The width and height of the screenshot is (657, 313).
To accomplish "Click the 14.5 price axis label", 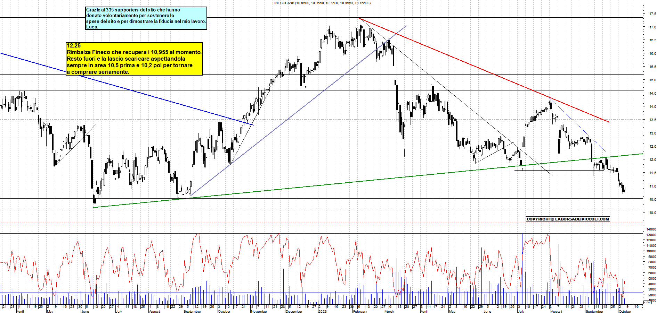I will coord(652,94).
